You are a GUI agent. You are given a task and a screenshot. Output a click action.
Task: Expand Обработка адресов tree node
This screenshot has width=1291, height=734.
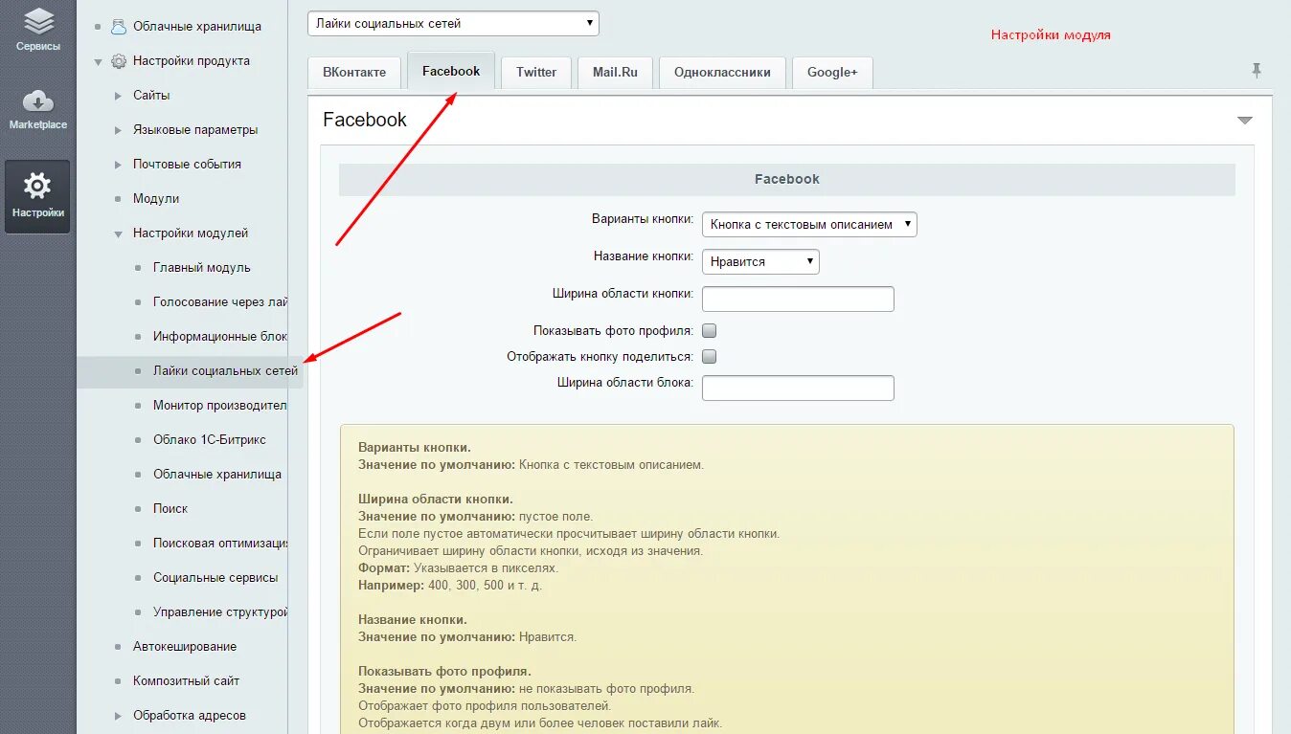[118, 716]
